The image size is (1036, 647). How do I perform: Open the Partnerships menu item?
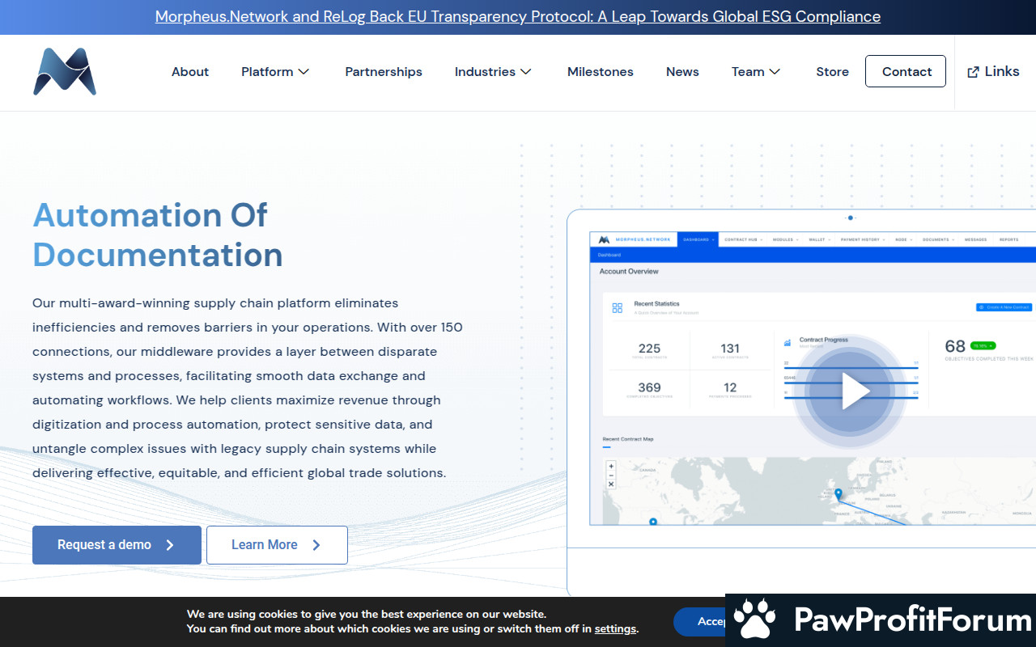click(384, 72)
